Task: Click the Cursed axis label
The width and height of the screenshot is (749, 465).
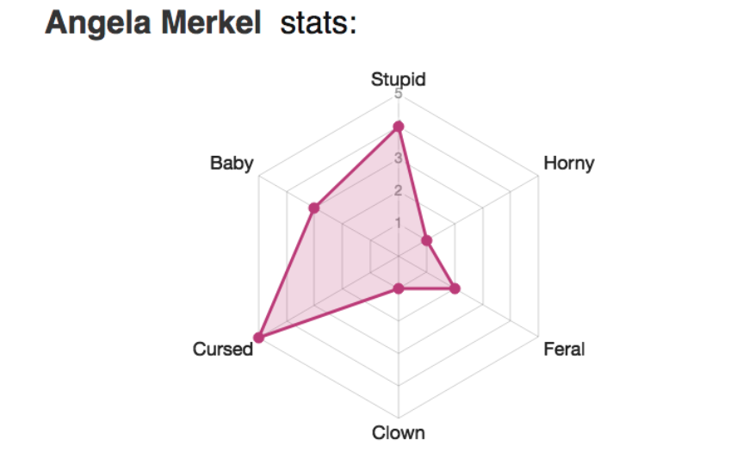Action: click(x=223, y=350)
